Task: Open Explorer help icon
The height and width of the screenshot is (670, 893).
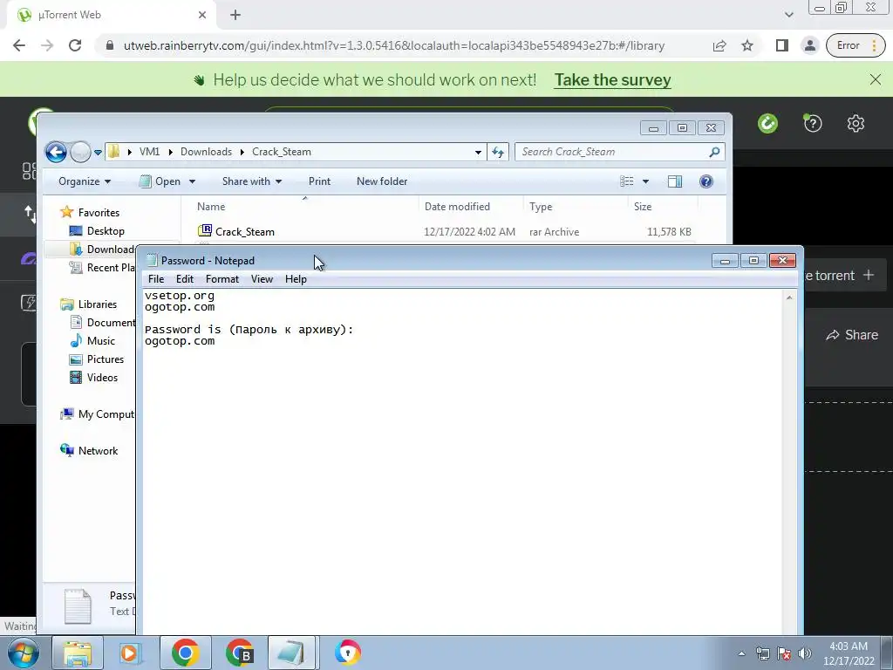Action: pyautogui.click(x=706, y=181)
